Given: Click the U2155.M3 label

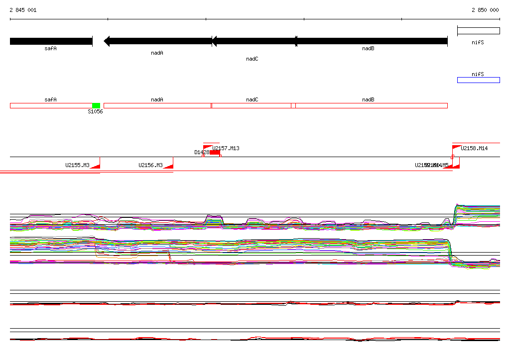Looking at the screenshot, I should click(x=77, y=165).
